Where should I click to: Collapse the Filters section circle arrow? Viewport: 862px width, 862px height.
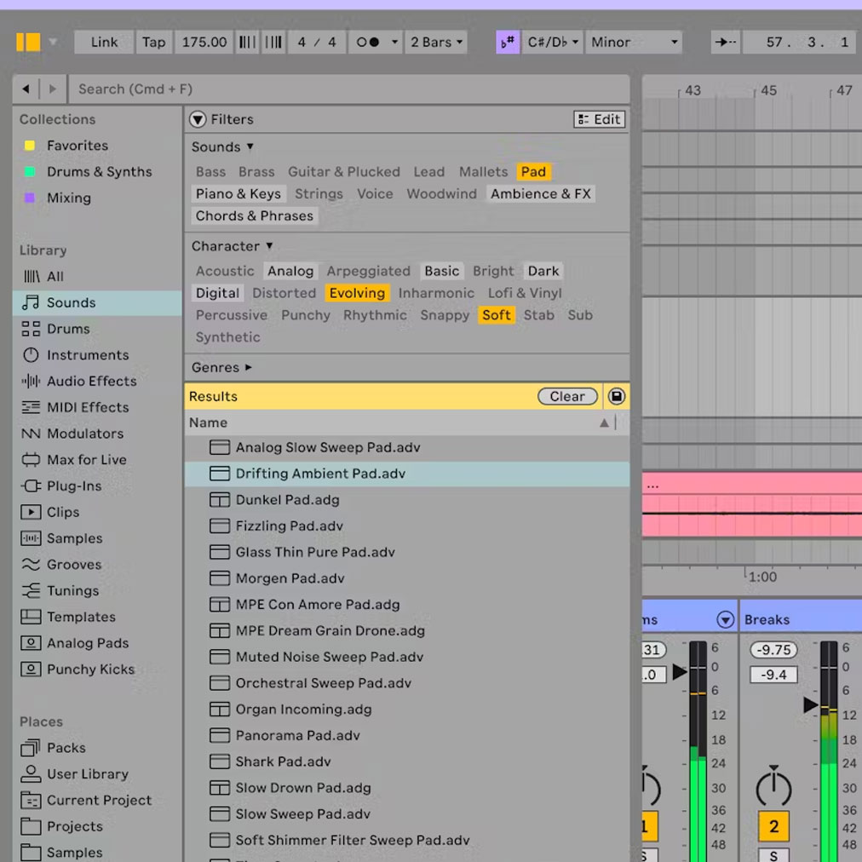click(198, 119)
